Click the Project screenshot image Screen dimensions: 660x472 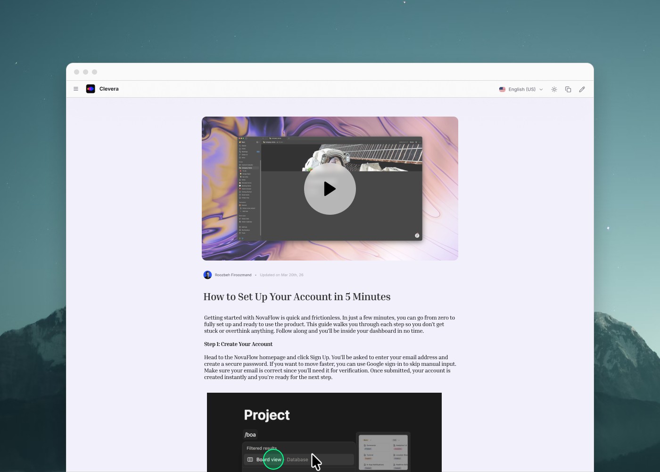[324, 432]
